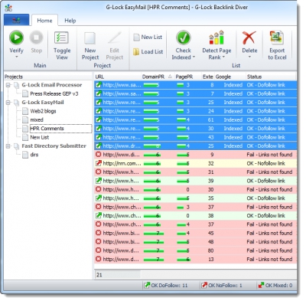Screen dimensions: 306x301
Task: Start verification with the green Verify button
Action: (x=17, y=38)
